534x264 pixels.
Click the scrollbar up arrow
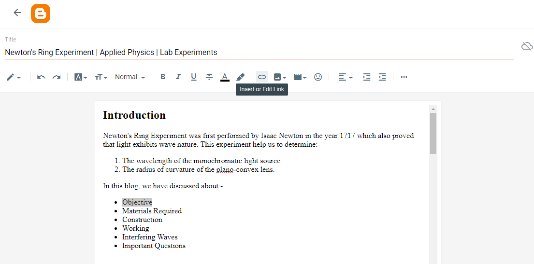(433, 109)
